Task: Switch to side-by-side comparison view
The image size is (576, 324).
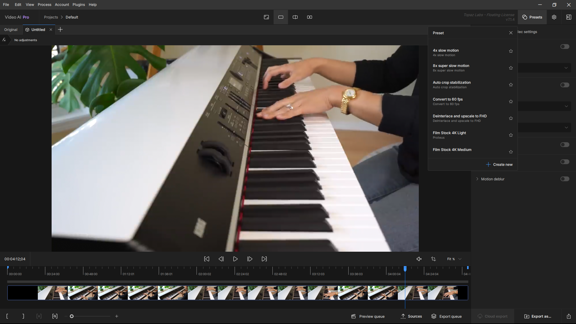Action: (x=310, y=17)
